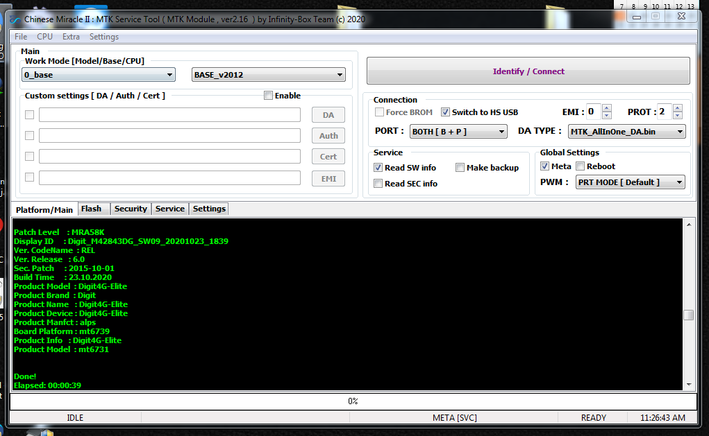Click the Chinese Miracle II app icon in title bar

coord(15,19)
